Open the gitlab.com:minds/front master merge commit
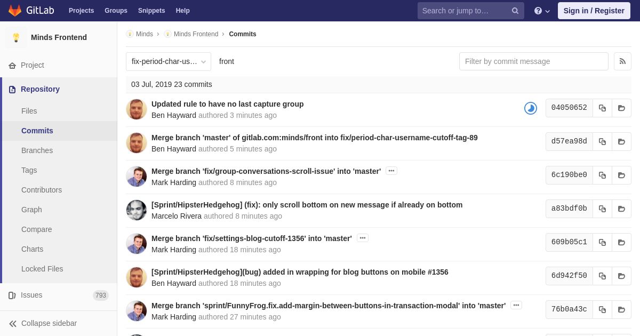The height and width of the screenshot is (336, 640). pyautogui.click(x=315, y=138)
